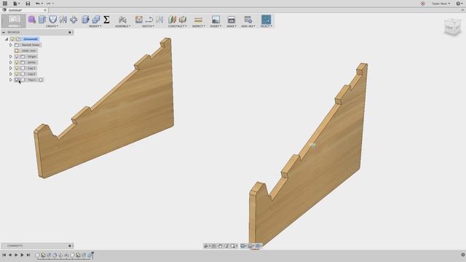Toggle Origin folder visibility bulb

coord(17,57)
